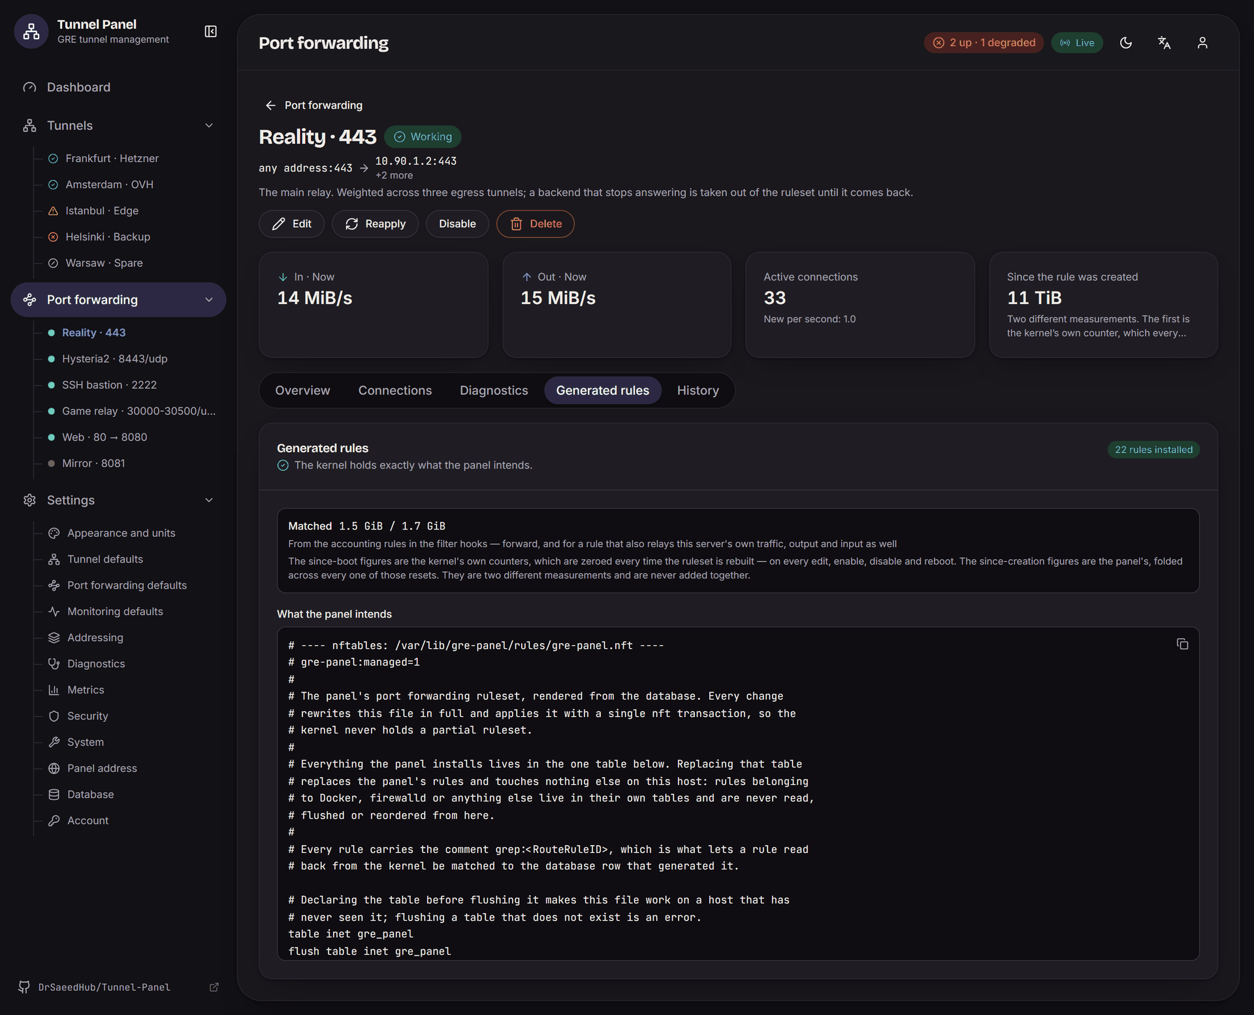Open Mirror · 8081 rule

pyautogui.click(x=93, y=463)
